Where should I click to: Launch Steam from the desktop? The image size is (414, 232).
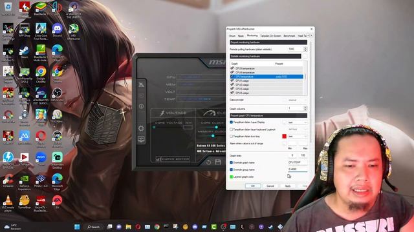click(25, 52)
